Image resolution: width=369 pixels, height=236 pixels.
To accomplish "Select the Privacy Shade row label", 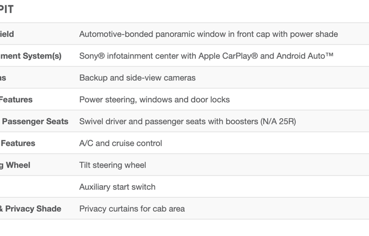I will 31,209.
